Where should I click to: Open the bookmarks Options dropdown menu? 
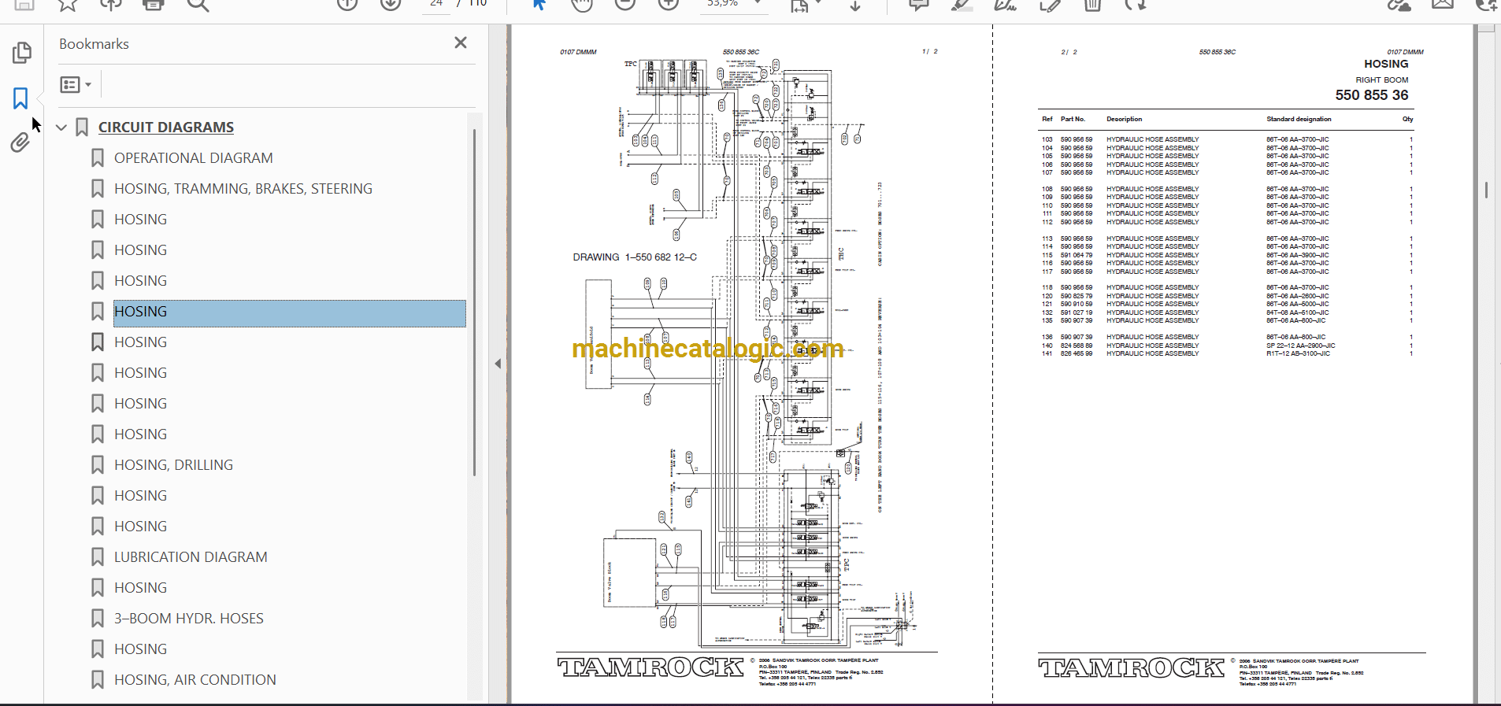point(76,84)
